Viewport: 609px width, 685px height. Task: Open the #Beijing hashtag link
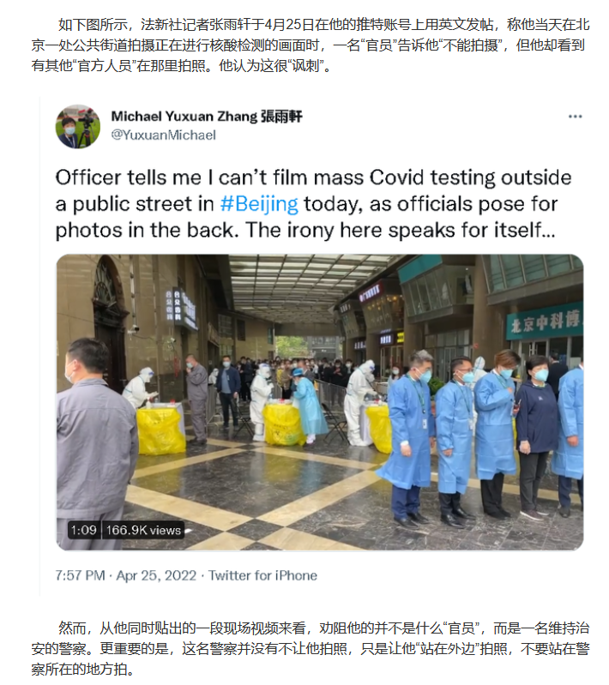click(259, 204)
